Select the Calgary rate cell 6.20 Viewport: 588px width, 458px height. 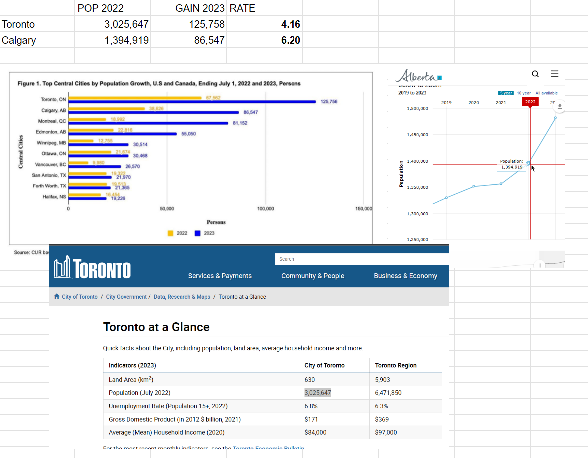[x=265, y=40]
